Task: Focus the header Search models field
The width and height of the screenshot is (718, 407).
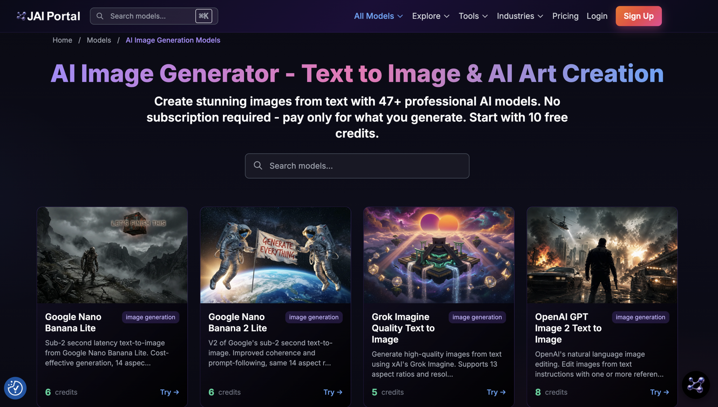Action: tap(154, 16)
